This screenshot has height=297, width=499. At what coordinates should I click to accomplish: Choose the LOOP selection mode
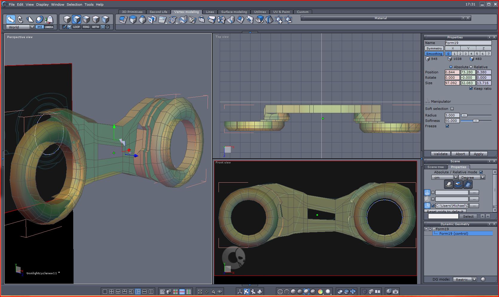(x=77, y=27)
